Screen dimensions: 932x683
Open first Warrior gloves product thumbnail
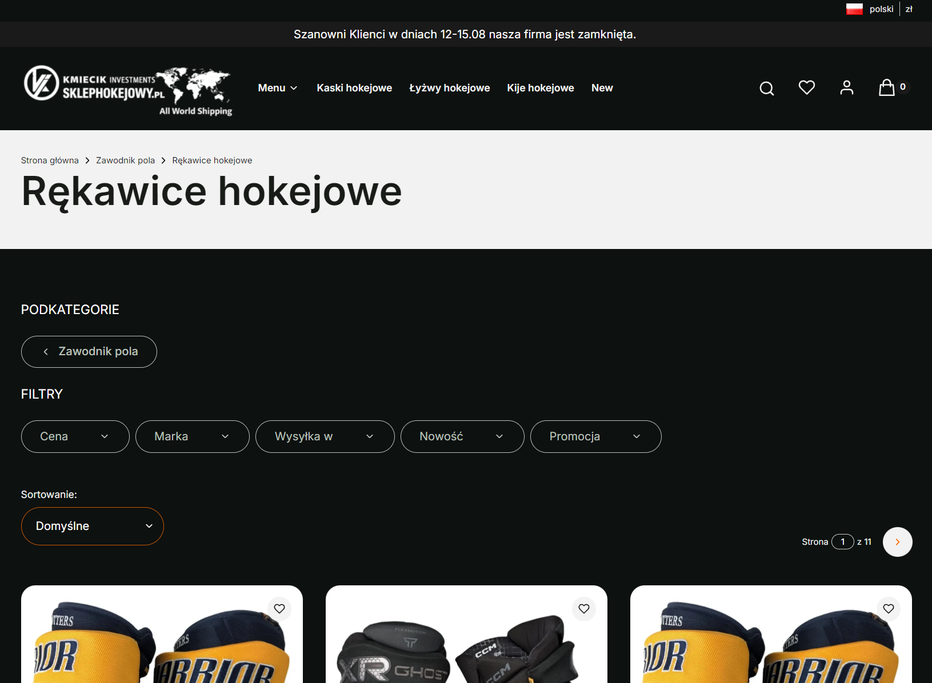pos(162,634)
